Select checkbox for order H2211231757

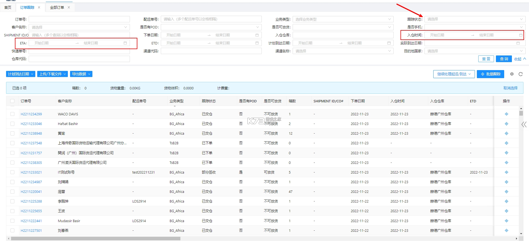pyautogui.click(x=12, y=153)
